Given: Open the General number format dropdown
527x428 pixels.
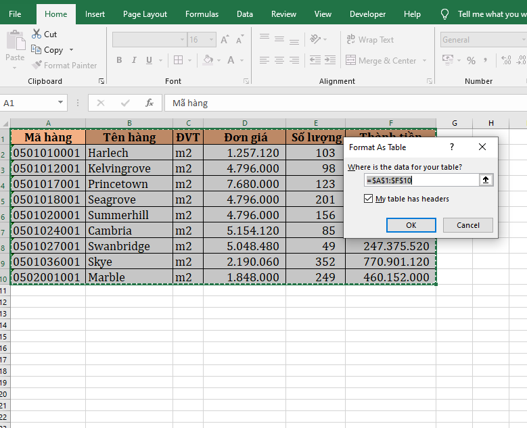Looking at the screenshot, I should point(524,40).
